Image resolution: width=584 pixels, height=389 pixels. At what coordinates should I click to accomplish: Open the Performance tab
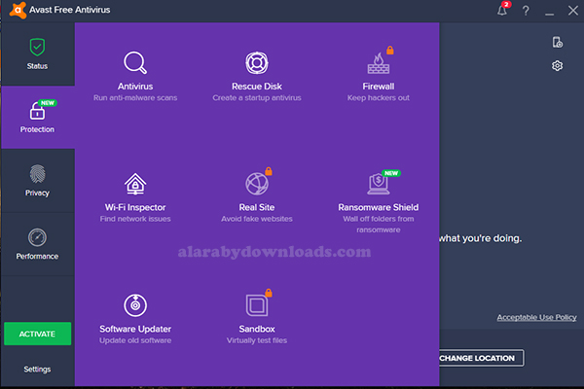37,244
